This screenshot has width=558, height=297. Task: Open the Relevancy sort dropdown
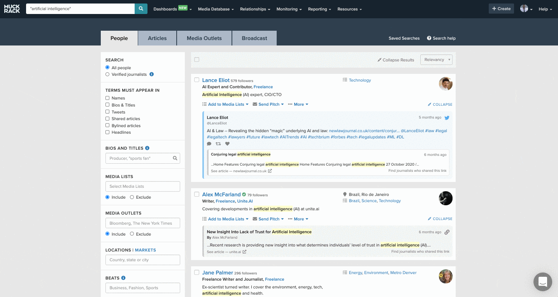pyautogui.click(x=436, y=60)
